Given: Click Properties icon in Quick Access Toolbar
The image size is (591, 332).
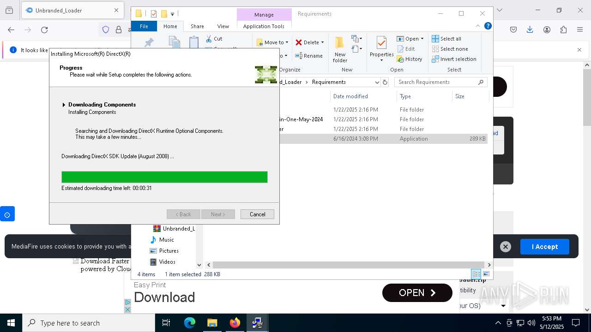Looking at the screenshot, I should pyautogui.click(x=154, y=14).
